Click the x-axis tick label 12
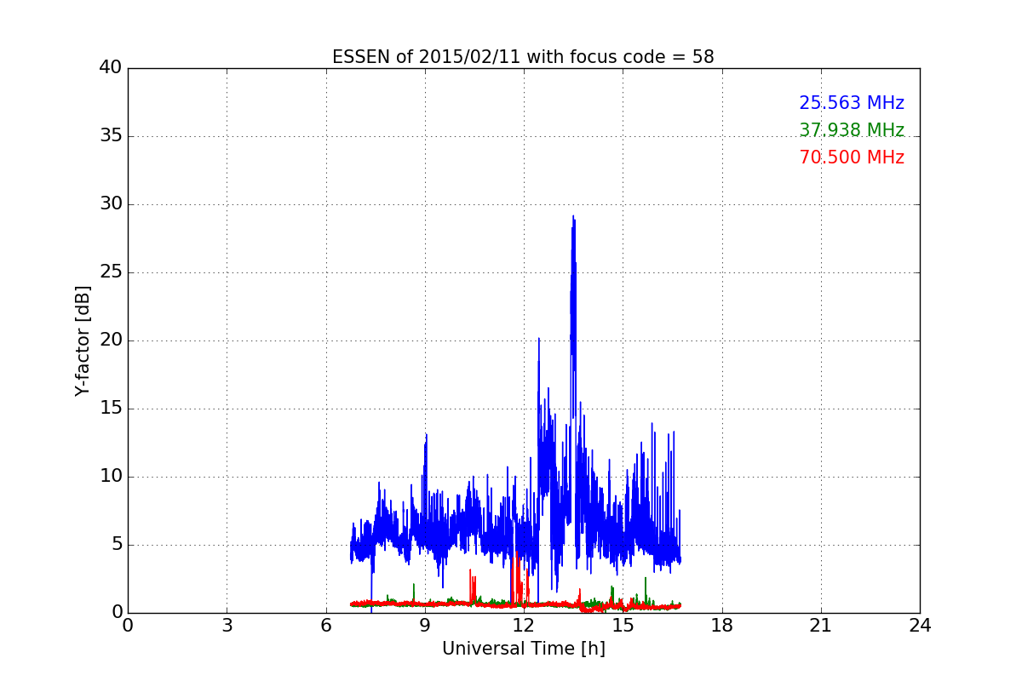Viewport: 1022px width, 681px height. [524, 626]
